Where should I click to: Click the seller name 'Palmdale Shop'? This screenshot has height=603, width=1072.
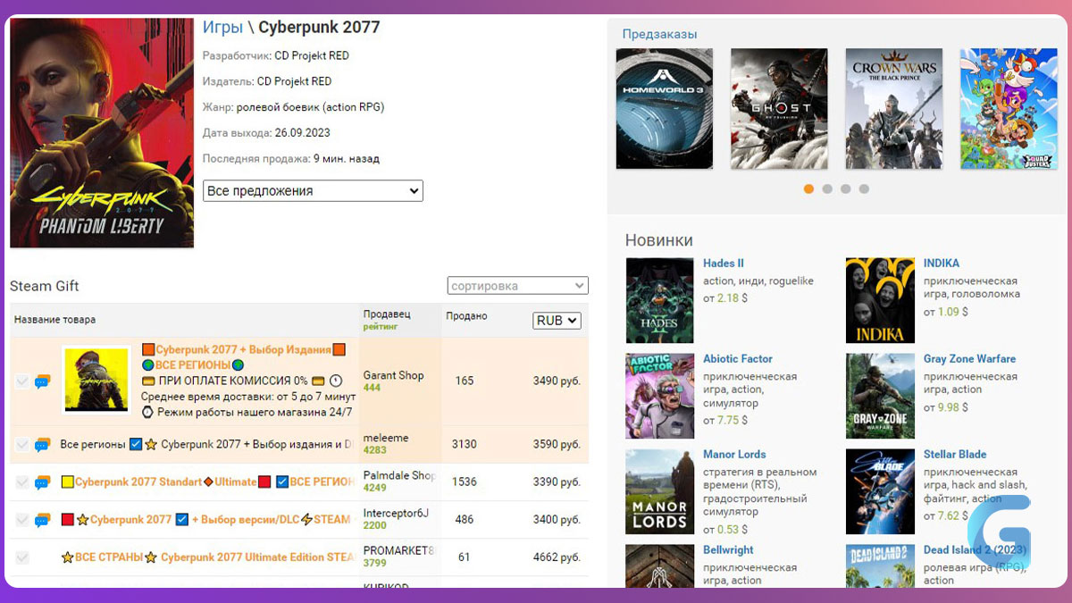coord(398,475)
